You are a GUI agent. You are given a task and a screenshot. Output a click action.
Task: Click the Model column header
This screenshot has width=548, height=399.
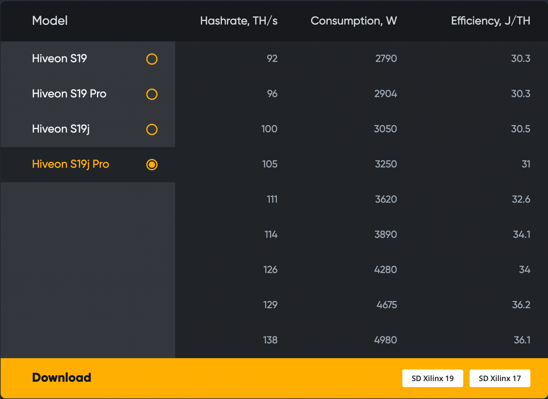click(50, 21)
